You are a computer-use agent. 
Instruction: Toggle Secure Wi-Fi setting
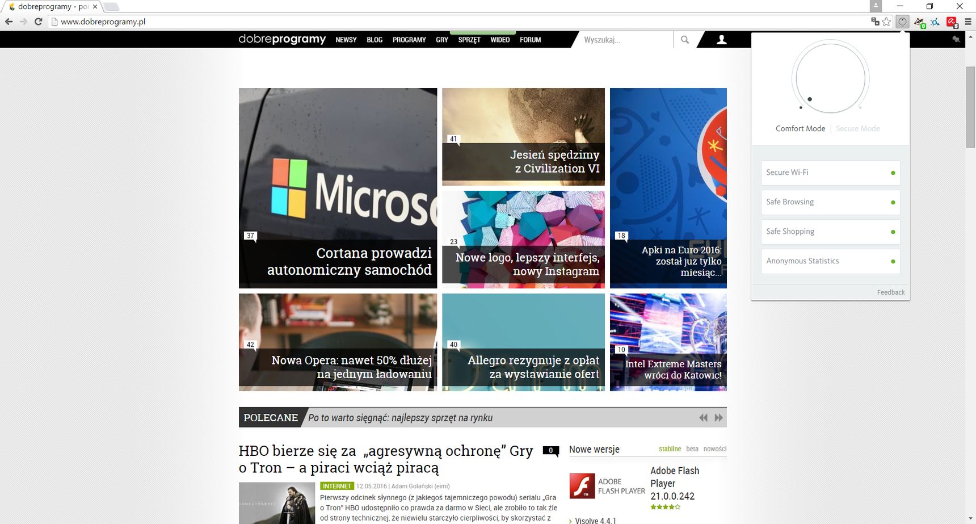(x=830, y=173)
